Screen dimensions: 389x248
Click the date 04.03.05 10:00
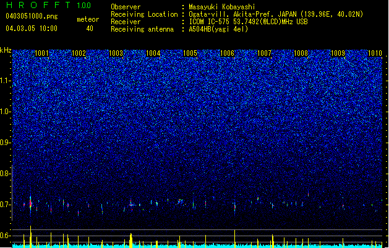[32, 29]
